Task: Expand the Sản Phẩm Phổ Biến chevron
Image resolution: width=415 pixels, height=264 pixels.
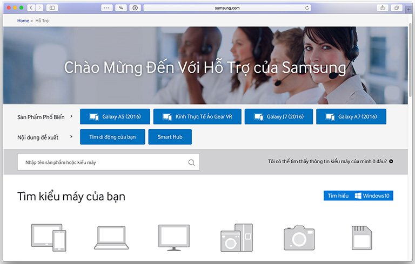Action: pyautogui.click(x=71, y=116)
